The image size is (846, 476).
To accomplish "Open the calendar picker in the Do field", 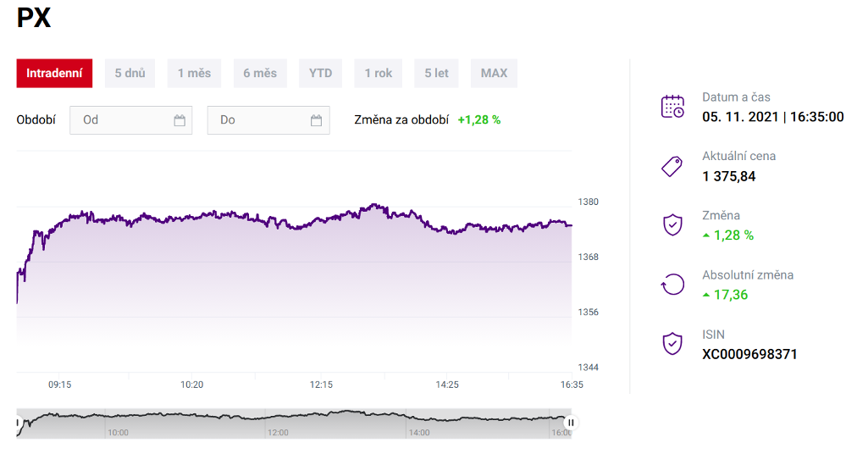I will point(317,120).
